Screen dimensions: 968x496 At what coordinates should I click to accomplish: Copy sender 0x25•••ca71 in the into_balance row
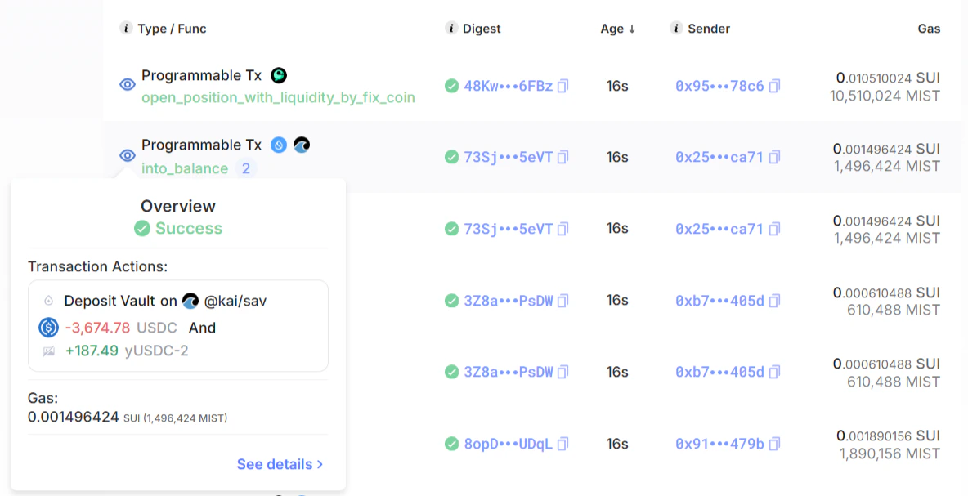coord(774,158)
